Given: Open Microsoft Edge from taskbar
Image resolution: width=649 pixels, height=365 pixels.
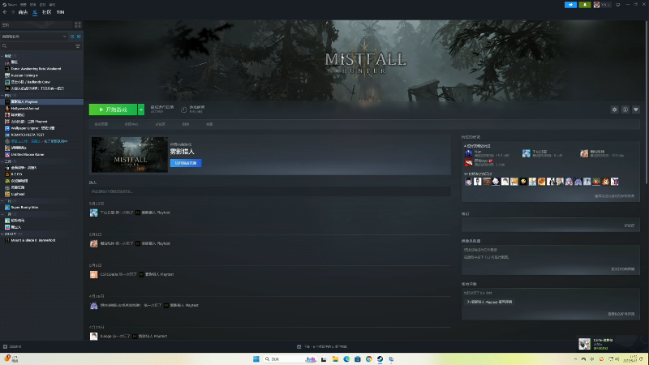Looking at the screenshot, I should [346, 359].
